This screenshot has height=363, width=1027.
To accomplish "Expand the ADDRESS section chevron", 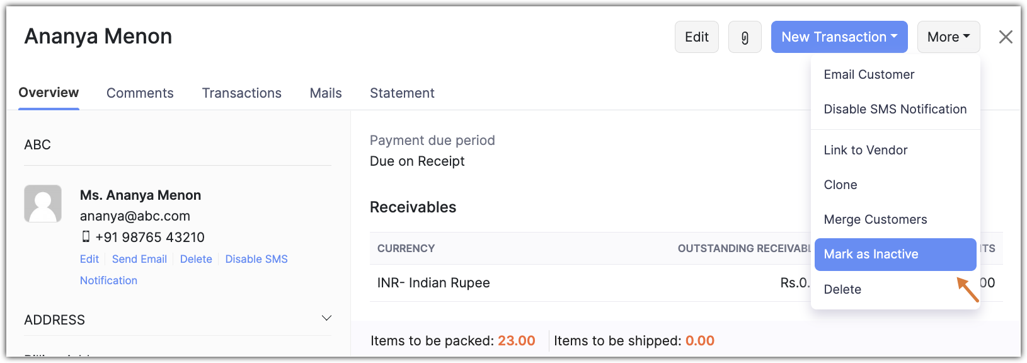I will point(326,318).
